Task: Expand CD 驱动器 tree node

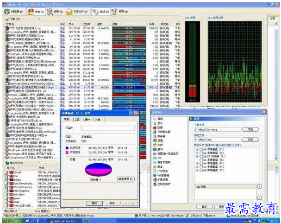Action: 197,156
